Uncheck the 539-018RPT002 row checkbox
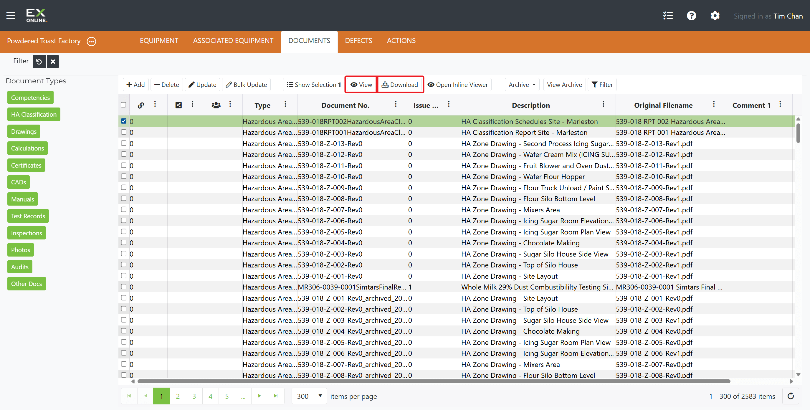The image size is (810, 410). (x=124, y=121)
